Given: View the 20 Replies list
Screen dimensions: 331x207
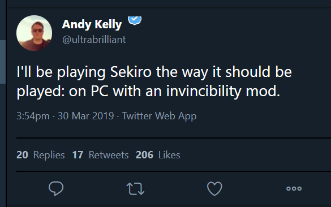Looking at the screenshot, I should tap(41, 155).
